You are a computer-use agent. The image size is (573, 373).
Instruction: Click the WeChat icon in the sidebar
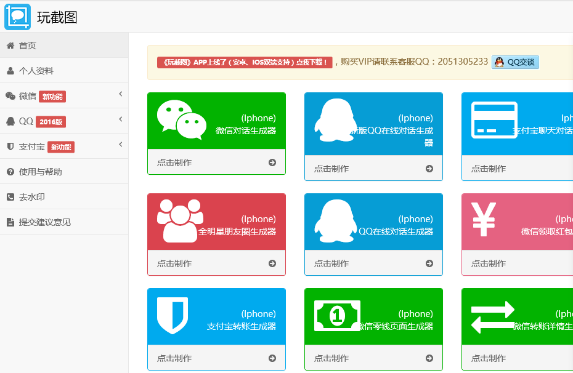(x=10, y=96)
